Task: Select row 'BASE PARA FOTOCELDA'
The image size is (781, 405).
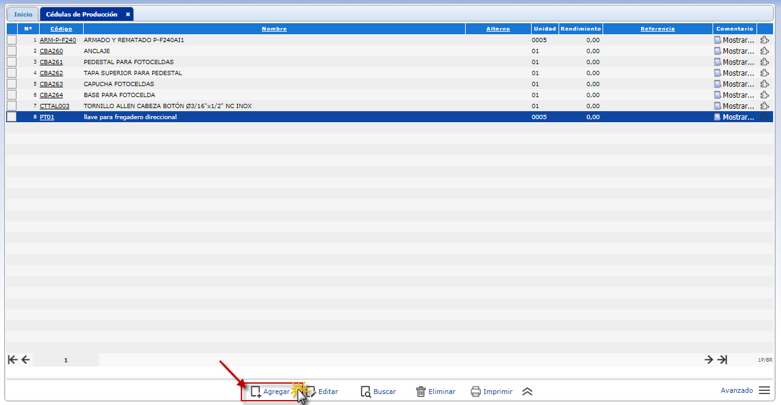Action: [390, 95]
